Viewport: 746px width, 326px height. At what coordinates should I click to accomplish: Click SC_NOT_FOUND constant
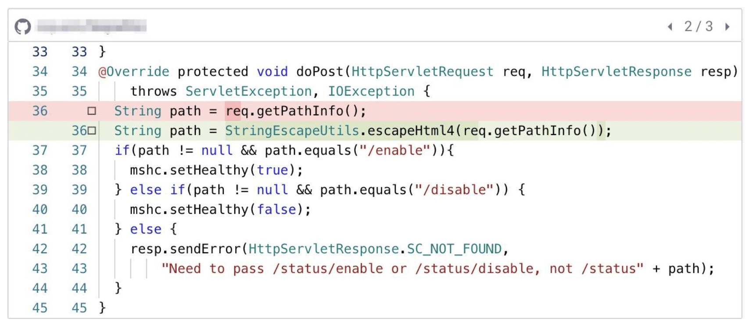454,249
